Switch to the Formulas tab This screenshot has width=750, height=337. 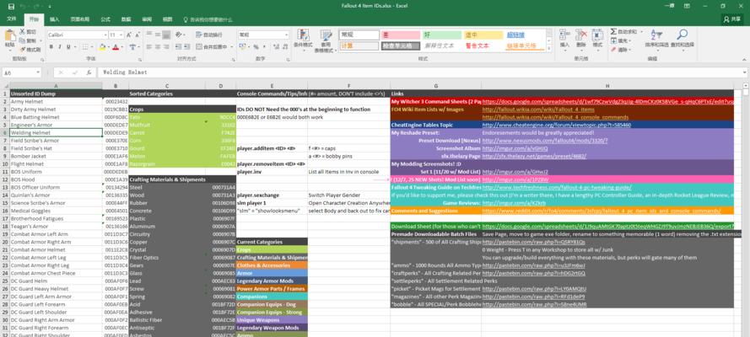point(105,19)
